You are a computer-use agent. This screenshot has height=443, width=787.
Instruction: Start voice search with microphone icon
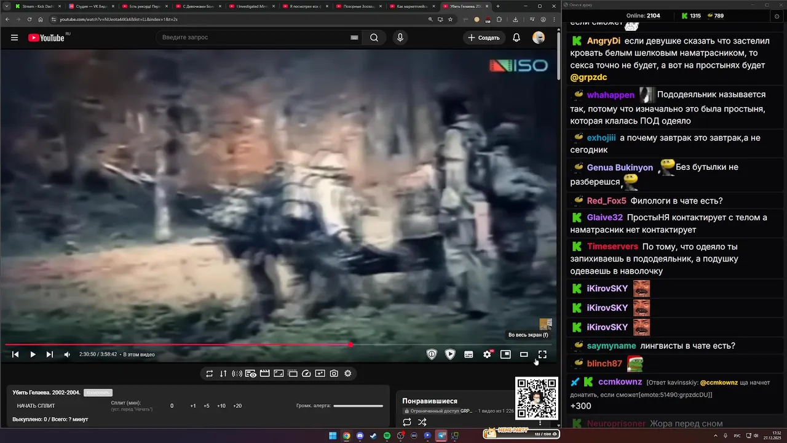click(x=400, y=38)
